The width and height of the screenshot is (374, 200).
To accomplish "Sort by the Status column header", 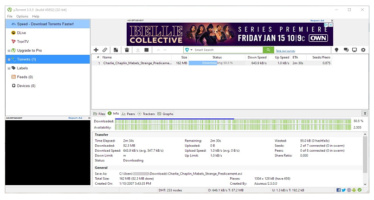I will click(x=217, y=57).
